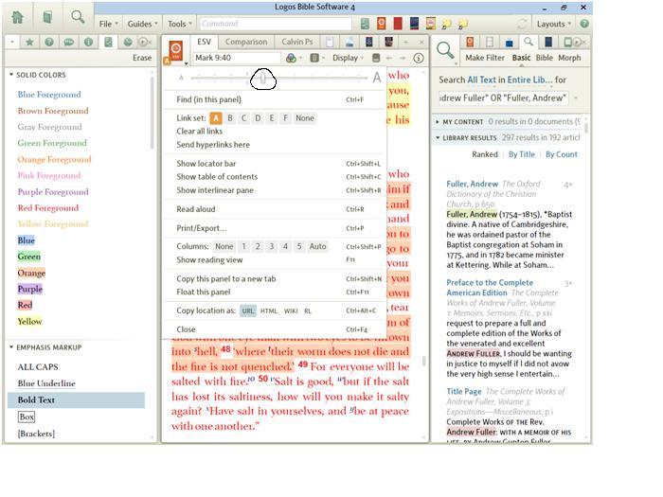Open the Library book icon

(47, 17)
